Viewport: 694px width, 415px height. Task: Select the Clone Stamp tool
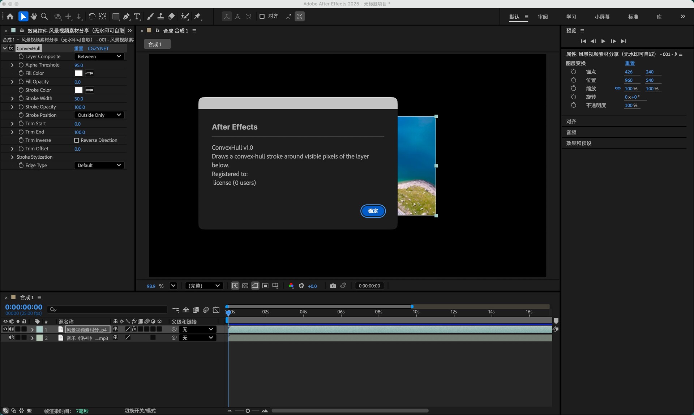point(160,17)
